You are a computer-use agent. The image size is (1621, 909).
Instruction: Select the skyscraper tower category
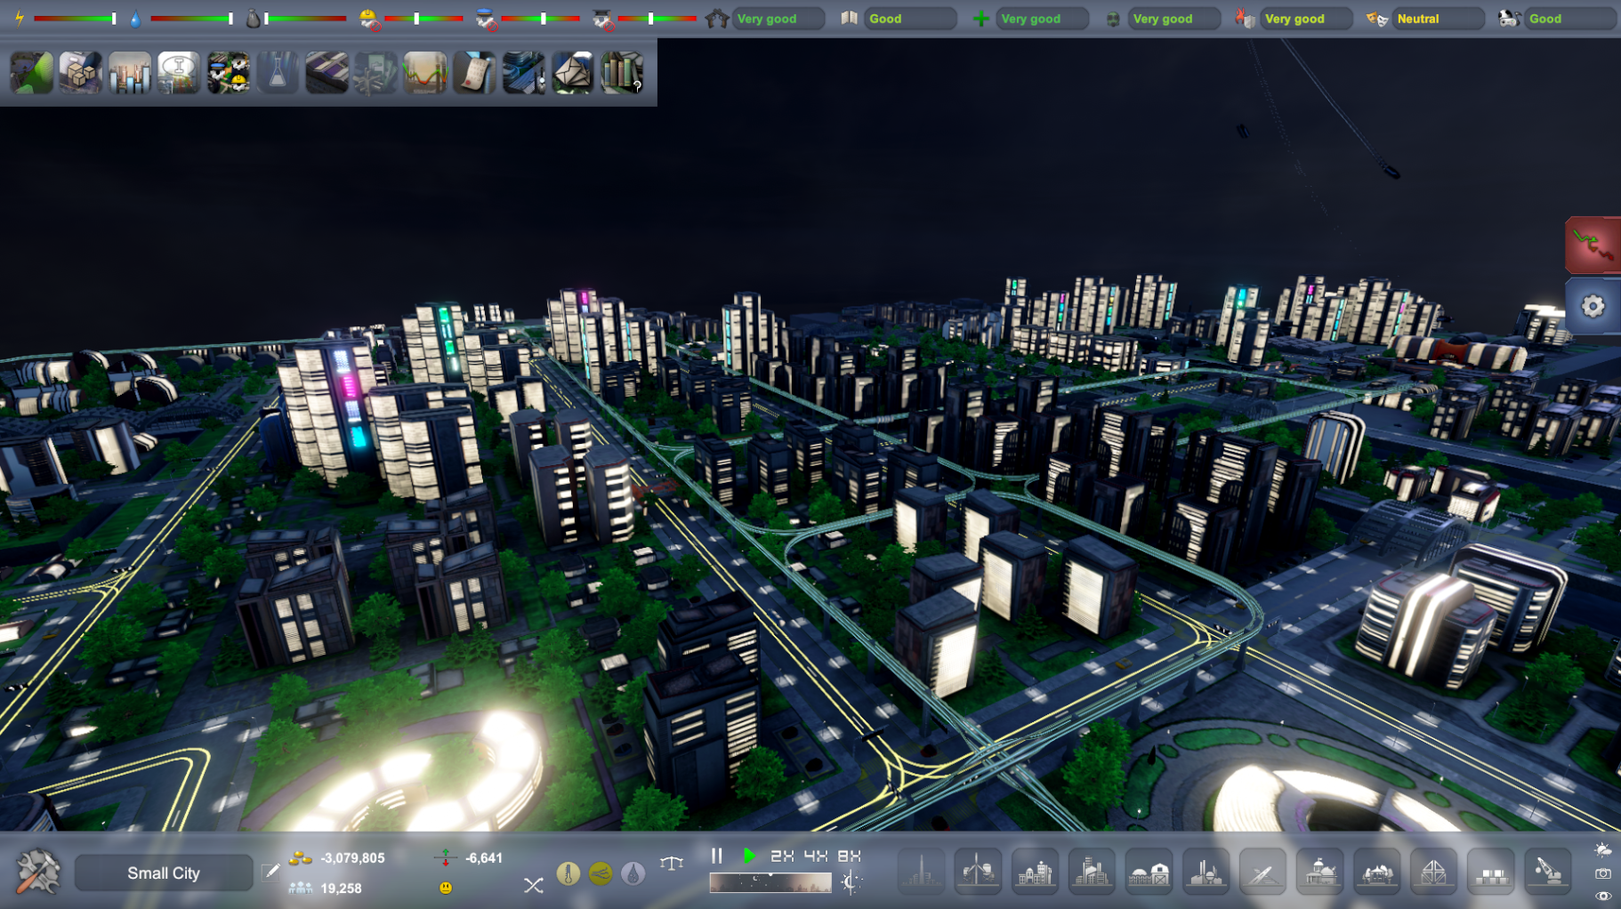(921, 871)
